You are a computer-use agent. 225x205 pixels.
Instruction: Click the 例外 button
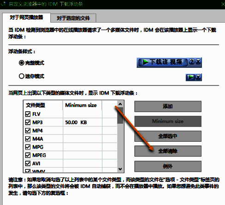pos(168,166)
